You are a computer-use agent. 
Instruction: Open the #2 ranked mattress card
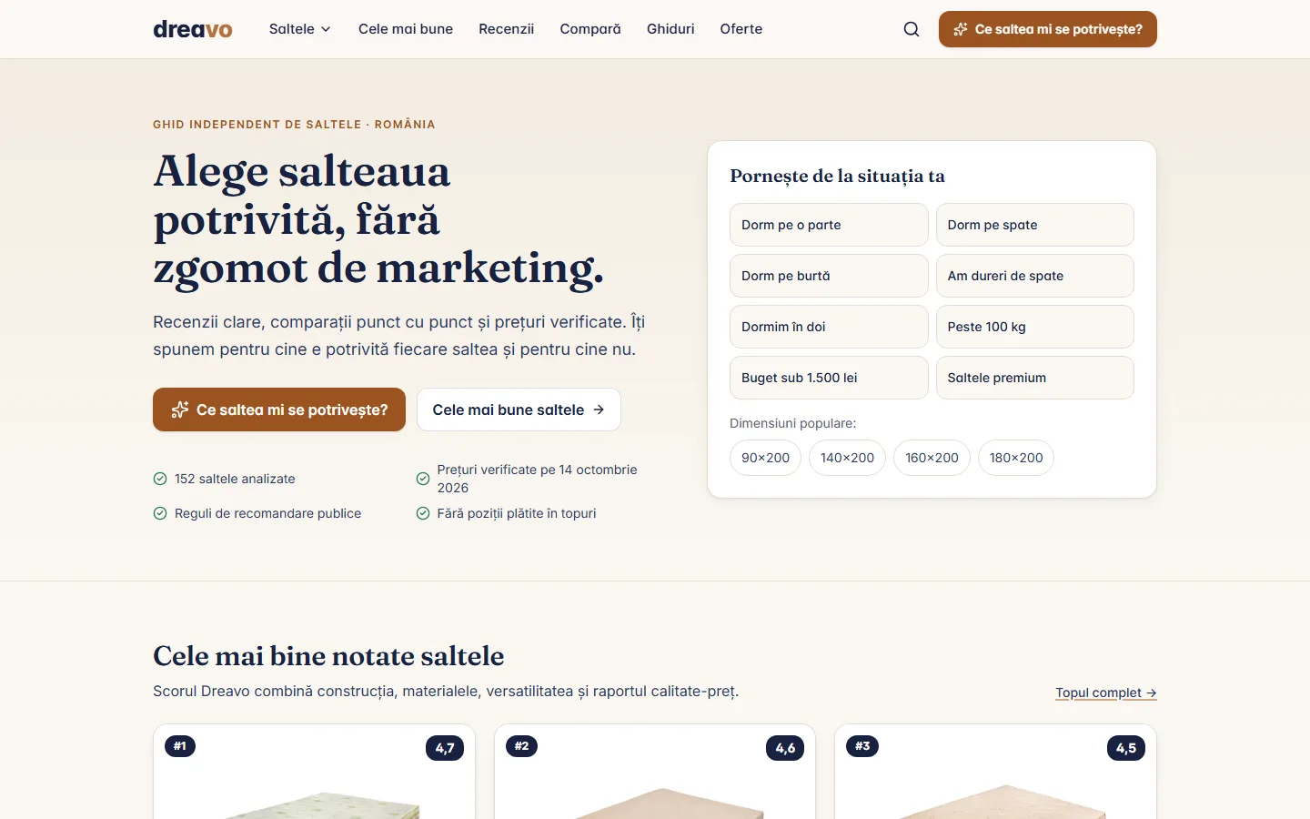click(x=655, y=772)
